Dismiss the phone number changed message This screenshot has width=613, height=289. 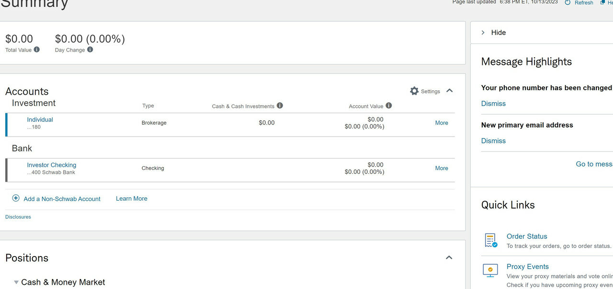(x=493, y=104)
